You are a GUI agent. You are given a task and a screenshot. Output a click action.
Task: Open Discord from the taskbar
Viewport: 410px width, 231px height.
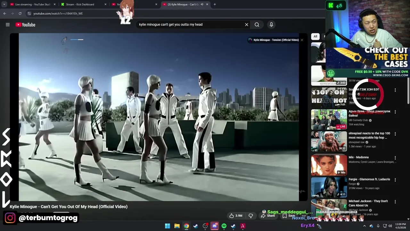(x=215, y=226)
